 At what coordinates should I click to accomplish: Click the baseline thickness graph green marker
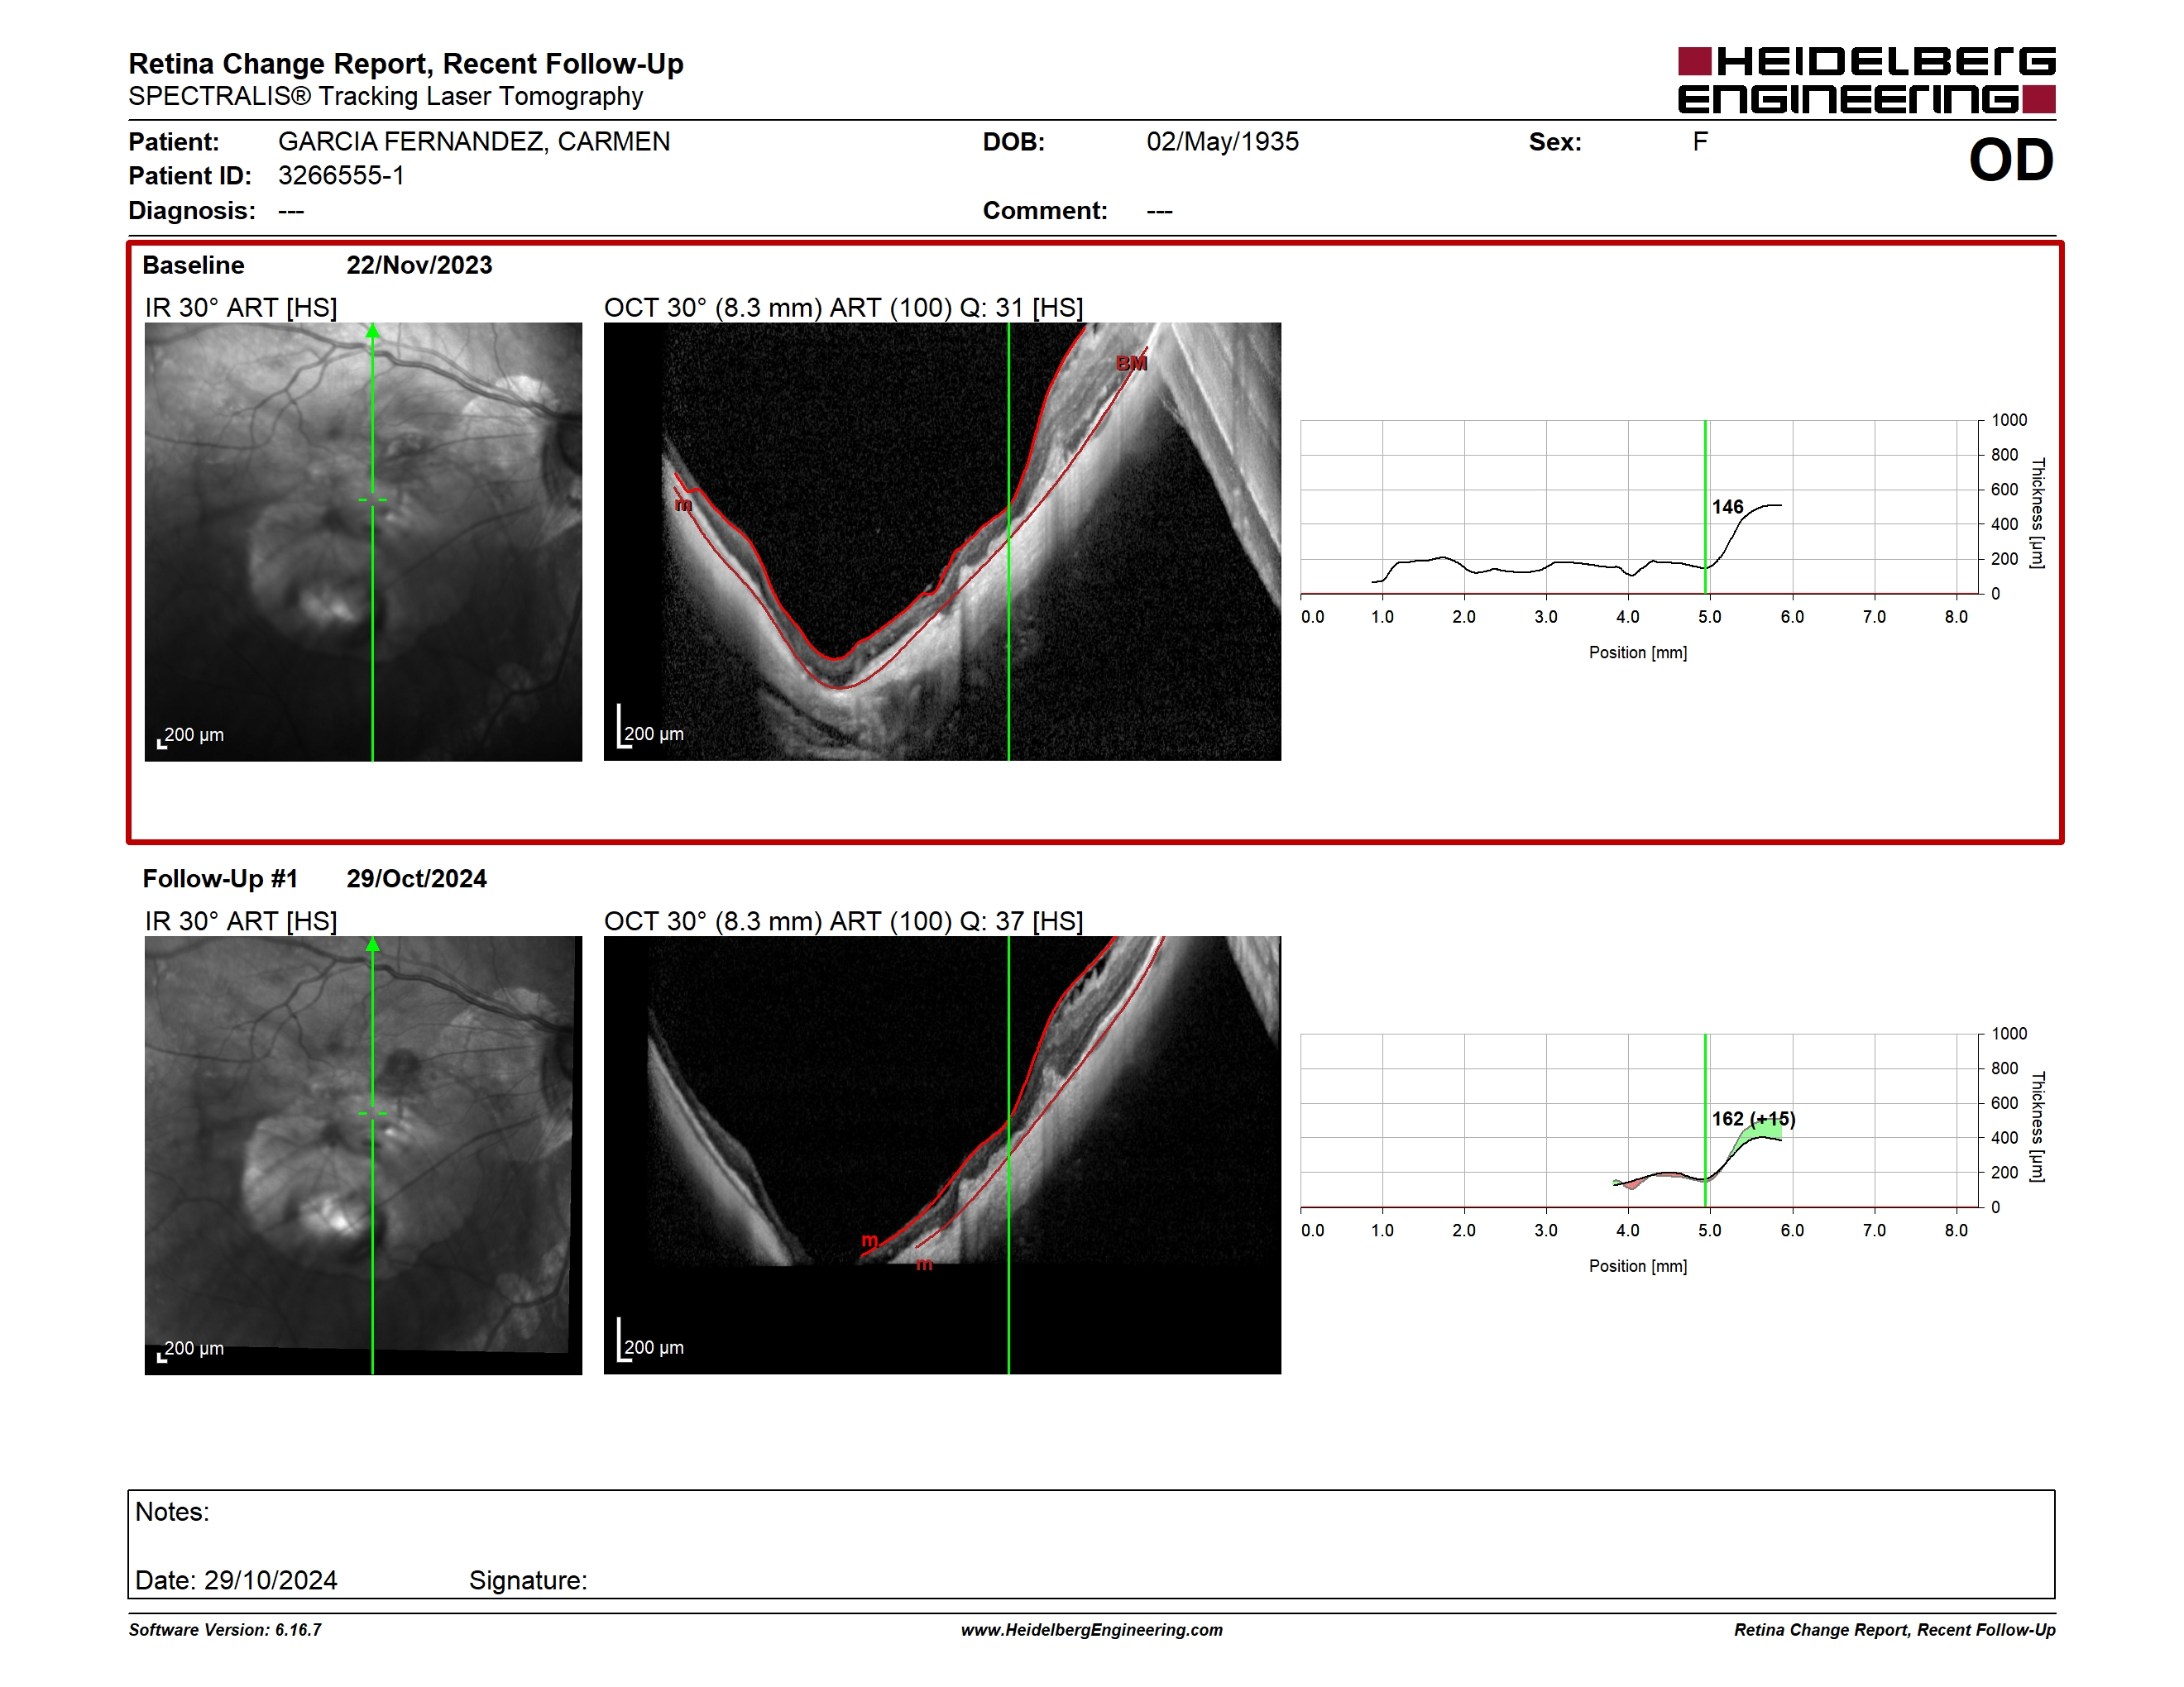pos(1705,507)
